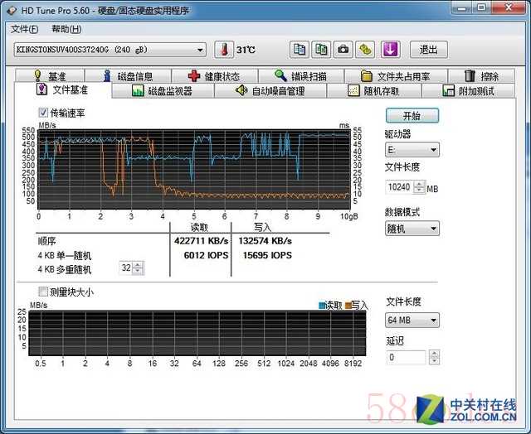Click the HD Tune app icon in title bar
This screenshot has height=434, width=531.
(11, 11)
